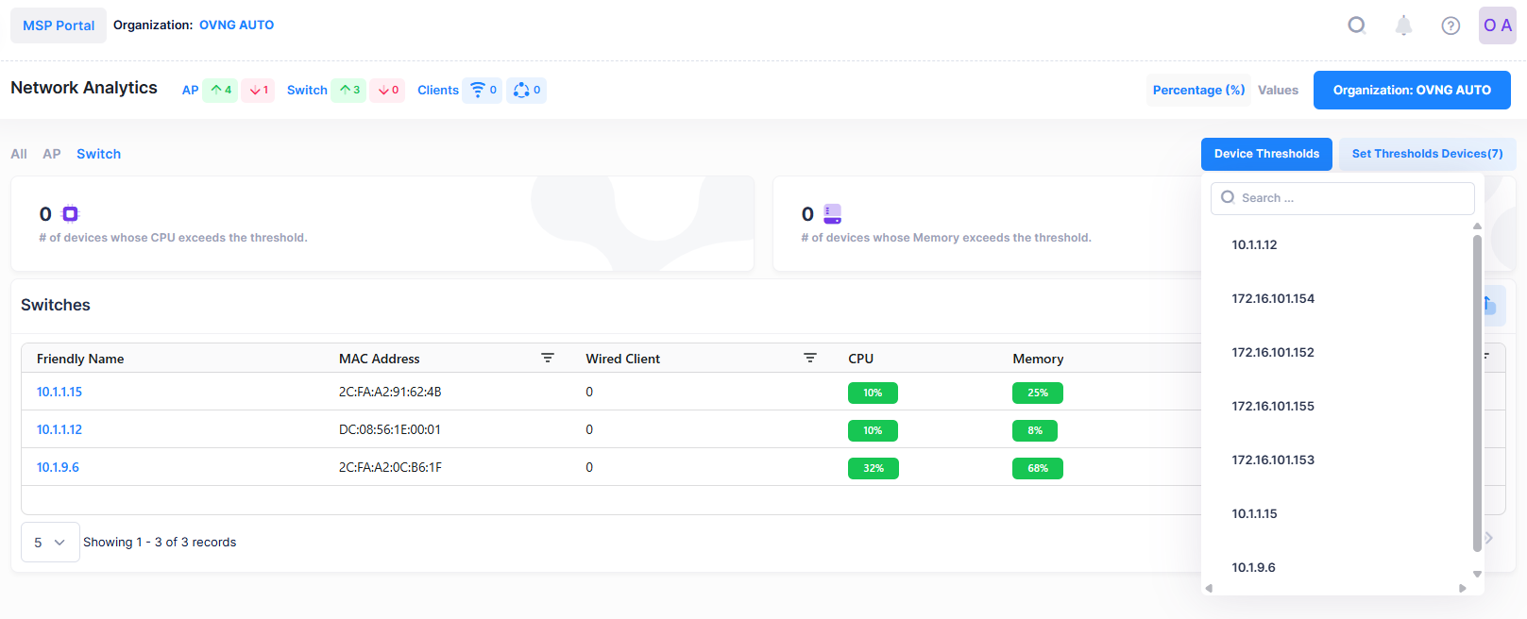The height and width of the screenshot is (619, 1527).
Task: Open the Organization: OVNG AUTO selector button
Action: pos(1411,90)
